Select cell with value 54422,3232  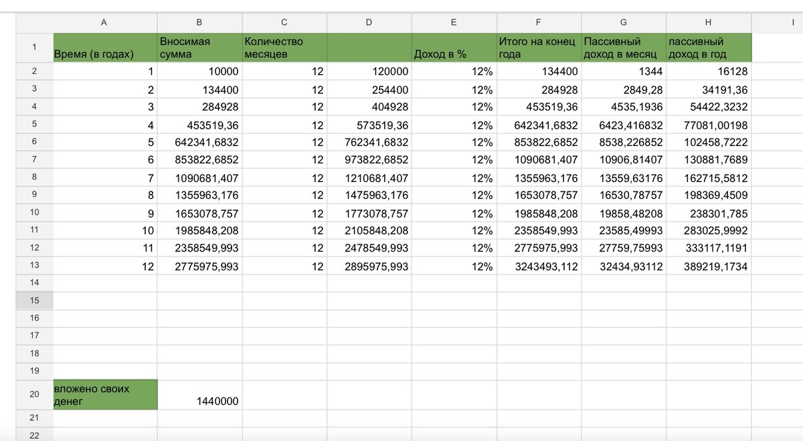(x=709, y=107)
